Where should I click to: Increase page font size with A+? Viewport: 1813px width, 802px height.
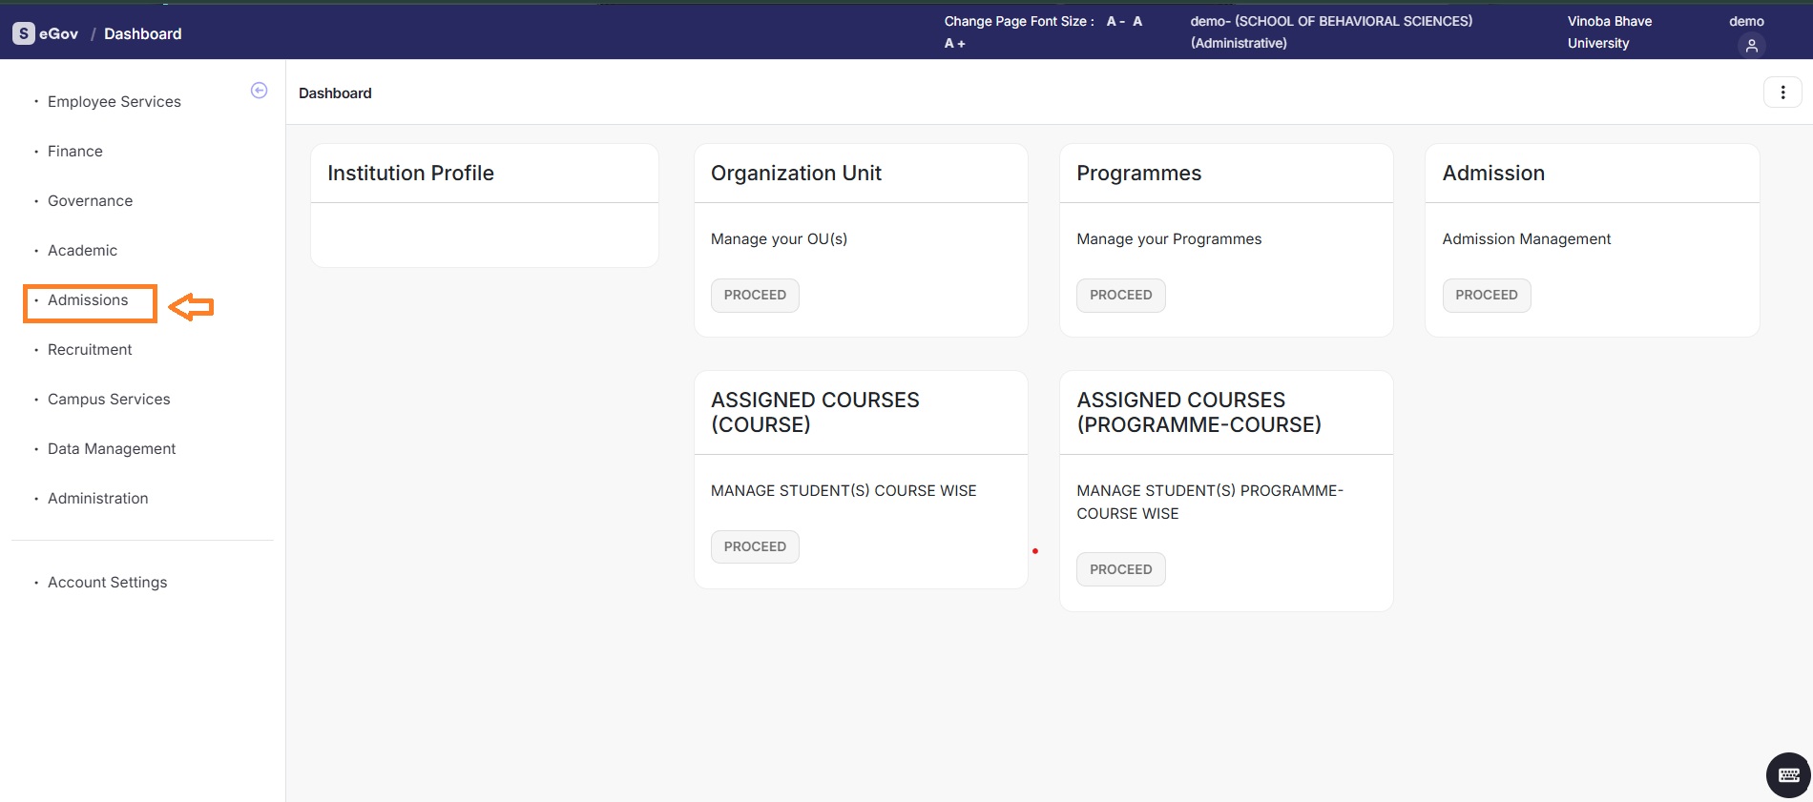(954, 44)
